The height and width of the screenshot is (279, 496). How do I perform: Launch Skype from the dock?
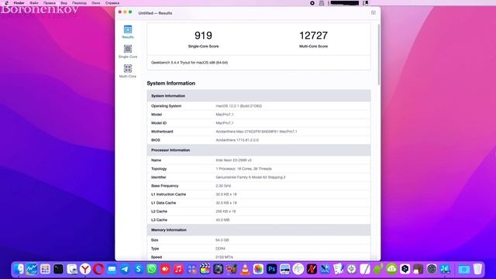point(138,269)
